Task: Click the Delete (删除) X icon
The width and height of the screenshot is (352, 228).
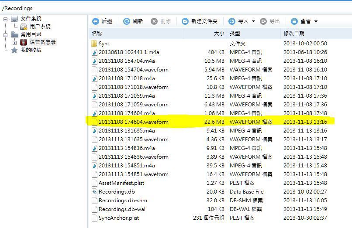Action: coord(154,21)
